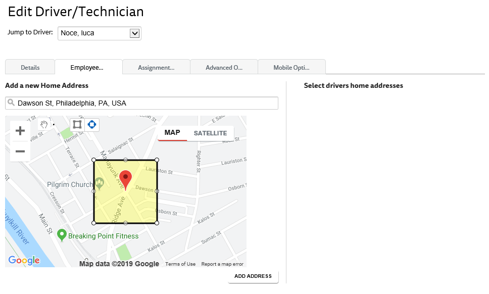The image size is (489, 294).
Task: Click the Breaking Point Fitness green pin
Action: click(62, 235)
